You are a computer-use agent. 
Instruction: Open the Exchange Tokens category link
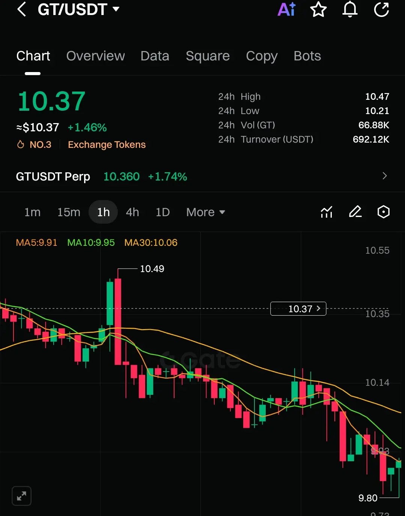[x=107, y=144]
